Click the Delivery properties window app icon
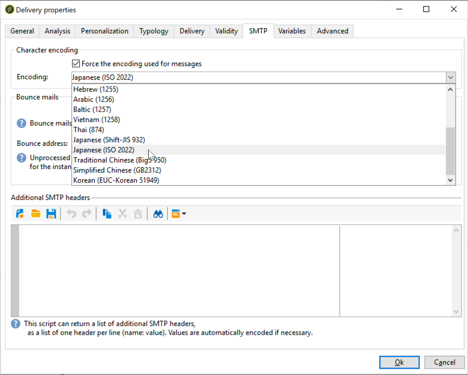 tap(10, 10)
